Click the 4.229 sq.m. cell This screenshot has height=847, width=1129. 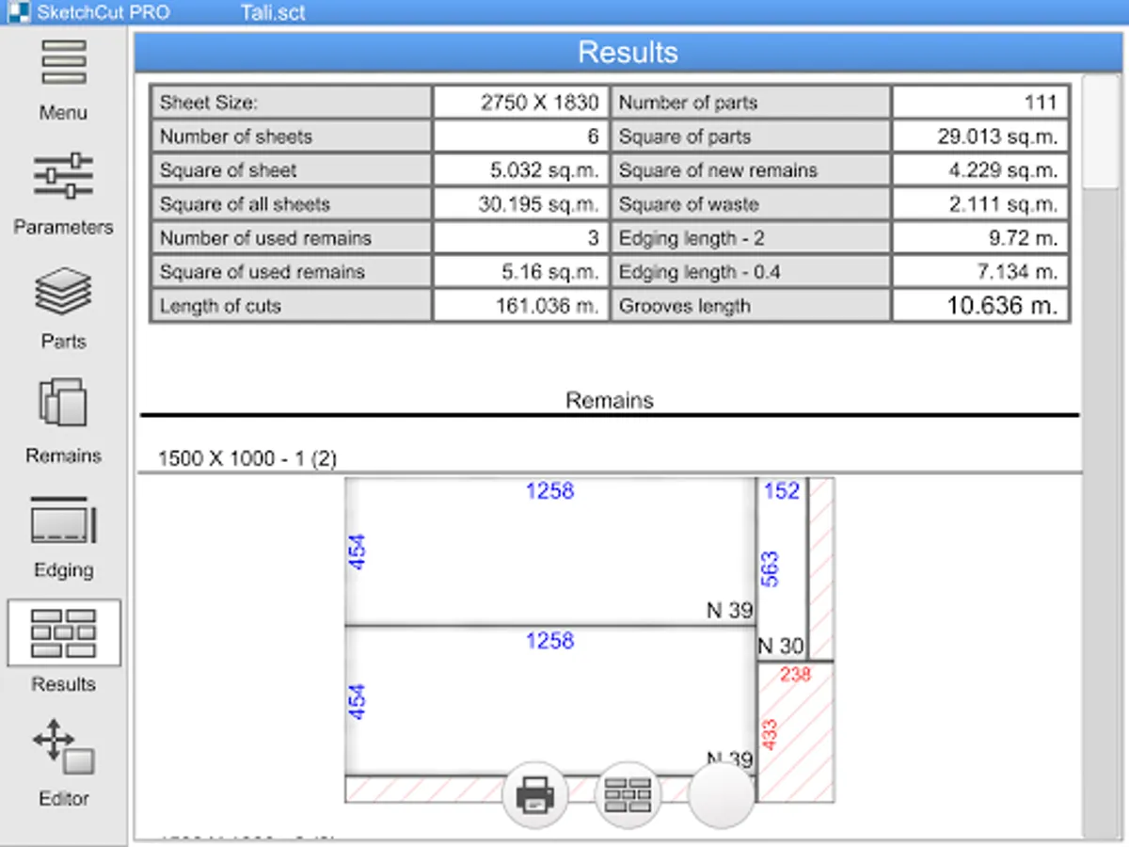coord(980,170)
